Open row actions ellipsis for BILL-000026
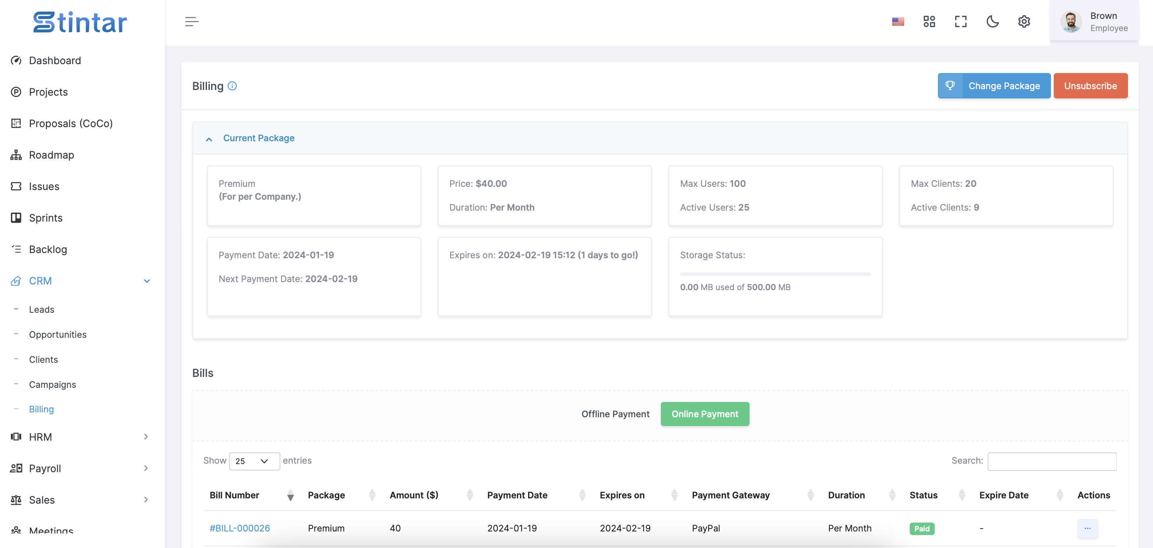This screenshot has height=548, width=1153. 1087,528
